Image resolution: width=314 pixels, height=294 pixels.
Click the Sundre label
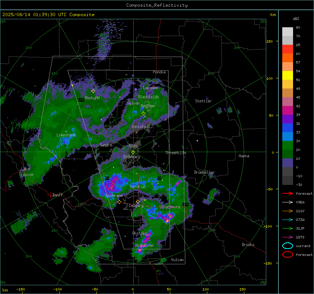point(106,145)
